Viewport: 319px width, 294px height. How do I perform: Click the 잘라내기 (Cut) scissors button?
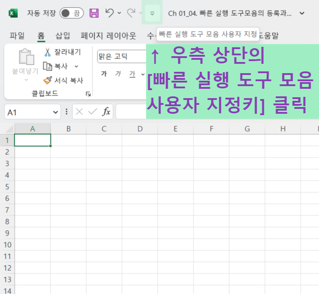coord(63,52)
